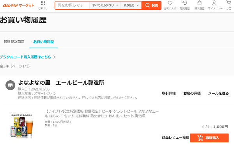Click the shop icon beside よなよなの里
Screen dimensions: 234x147
tap(10, 85)
